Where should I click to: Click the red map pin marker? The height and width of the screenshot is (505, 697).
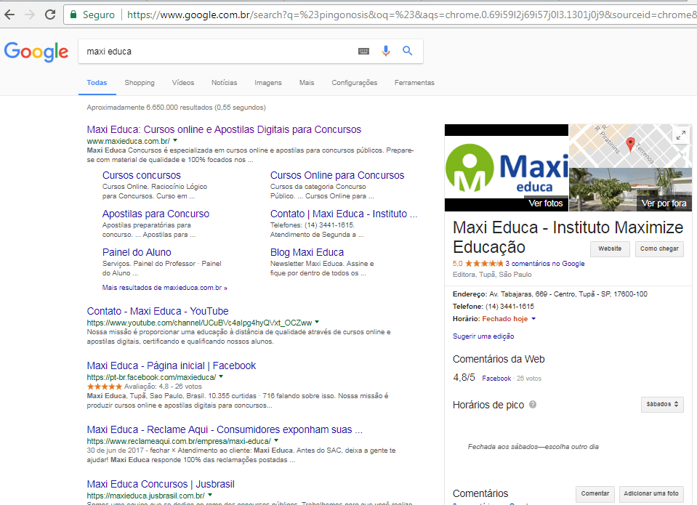(x=630, y=144)
